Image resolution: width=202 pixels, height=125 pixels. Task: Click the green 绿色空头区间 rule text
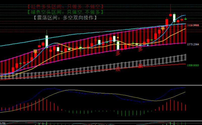point(66,12)
